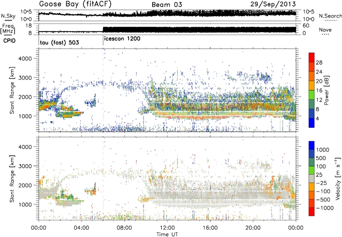
Task: Click the power panel Slant Range [km] label
Action: (x=12, y=90)
